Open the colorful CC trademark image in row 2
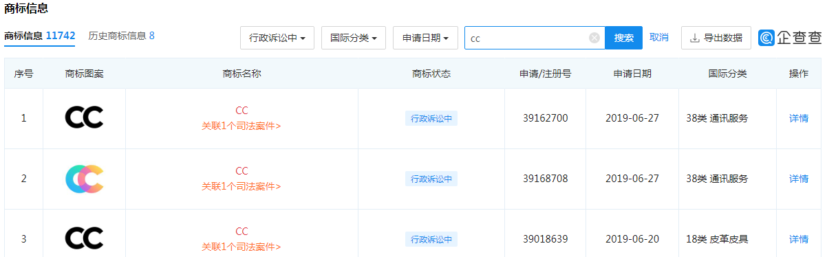 coord(84,179)
